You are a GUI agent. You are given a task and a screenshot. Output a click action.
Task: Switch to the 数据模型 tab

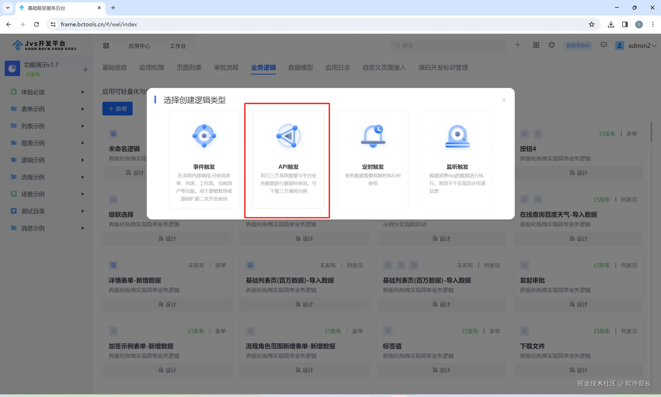click(x=300, y=68)
